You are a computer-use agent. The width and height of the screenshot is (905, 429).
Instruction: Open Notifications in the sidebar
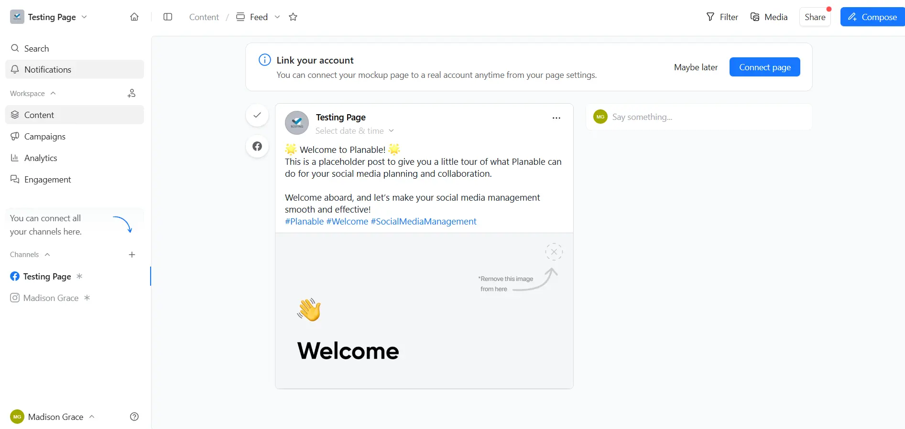click(x=75, y=69)
